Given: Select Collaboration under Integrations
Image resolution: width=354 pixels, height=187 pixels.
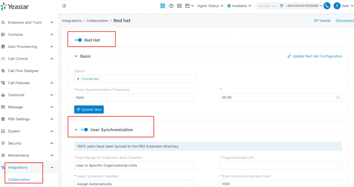Looking at the screenshot, I should point(19,179).
